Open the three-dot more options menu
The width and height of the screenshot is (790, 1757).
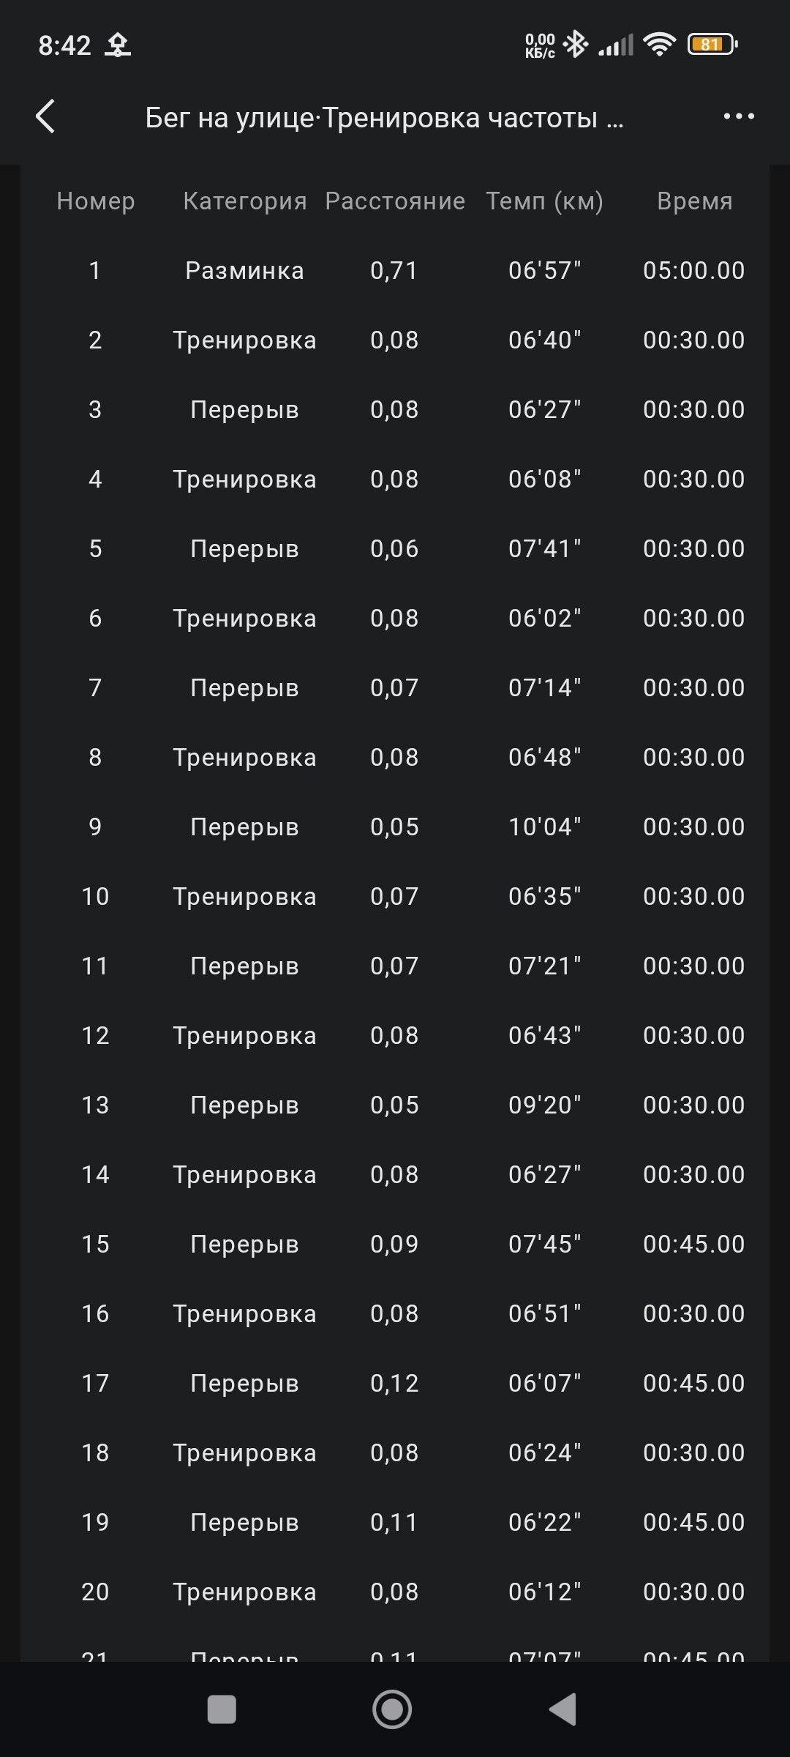[x=739, y=116]
